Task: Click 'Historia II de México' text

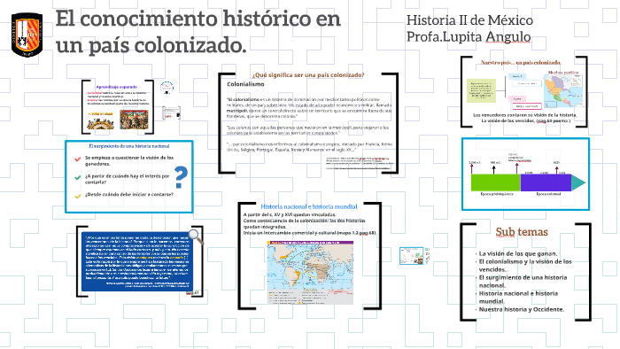Action: click(x=469, y=19)
